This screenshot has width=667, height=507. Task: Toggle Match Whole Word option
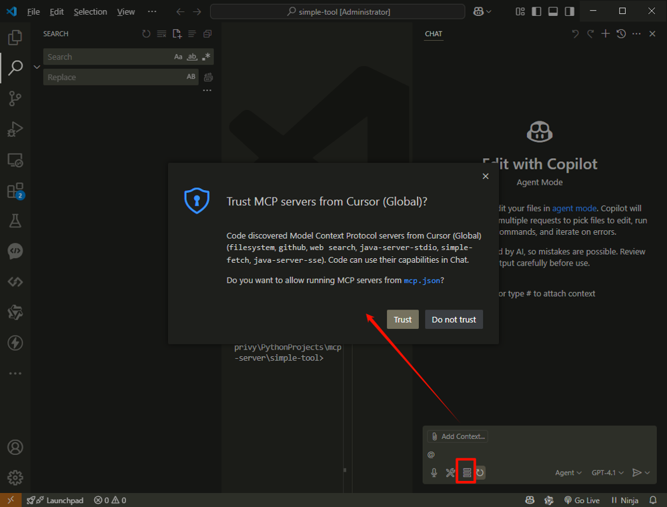pyautogui.click(x=192, y=57)
